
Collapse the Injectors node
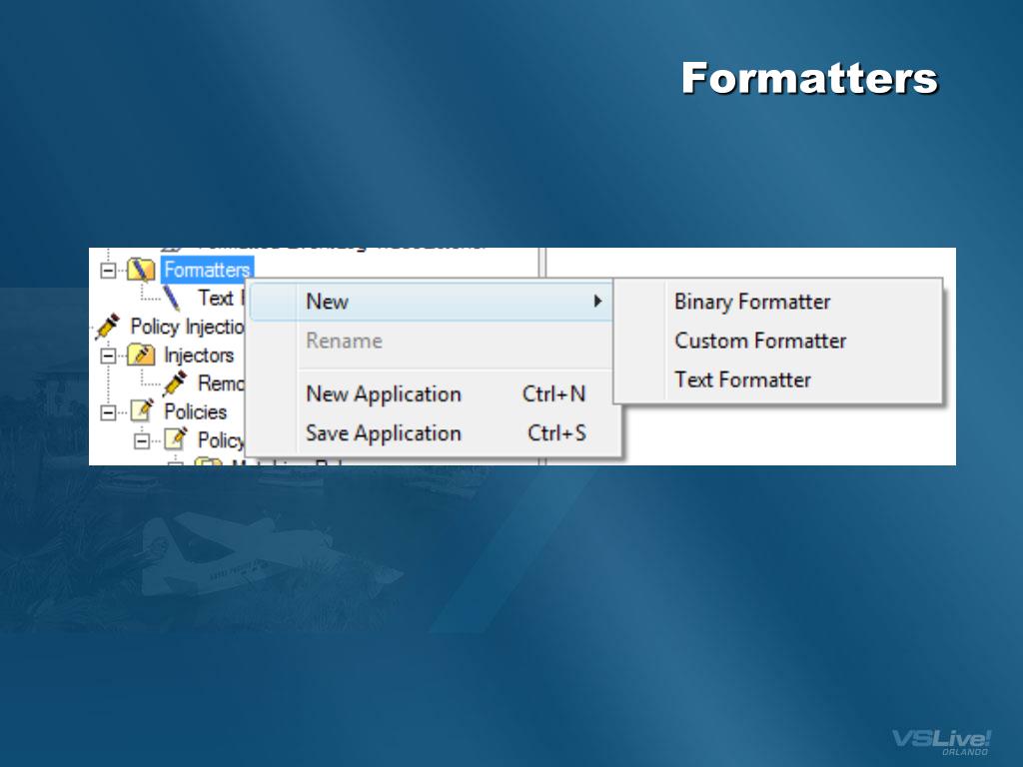click(x=108, y=356)
